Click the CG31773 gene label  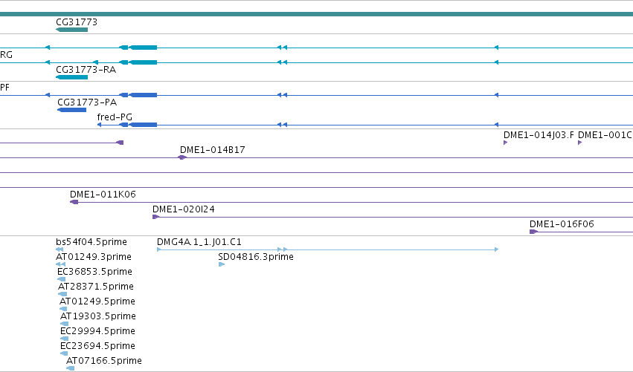click(77, 22)
